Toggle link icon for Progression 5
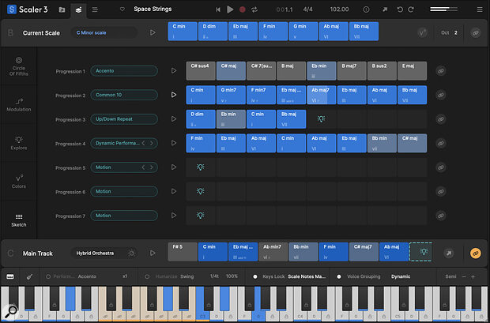490x323 pixels. [441, 167]
